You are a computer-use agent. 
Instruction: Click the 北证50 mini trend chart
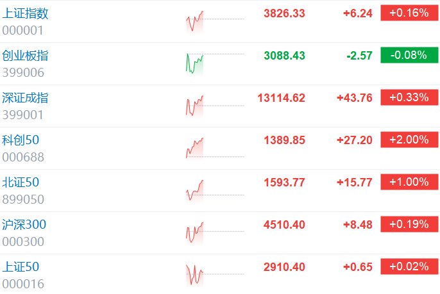click(x=215, y=190)
